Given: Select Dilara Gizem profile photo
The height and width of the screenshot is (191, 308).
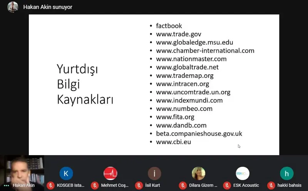Looking at the screenshot, I should 199,173.
